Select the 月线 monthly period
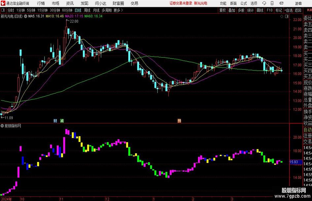312x201 pixels. (96, 10)
